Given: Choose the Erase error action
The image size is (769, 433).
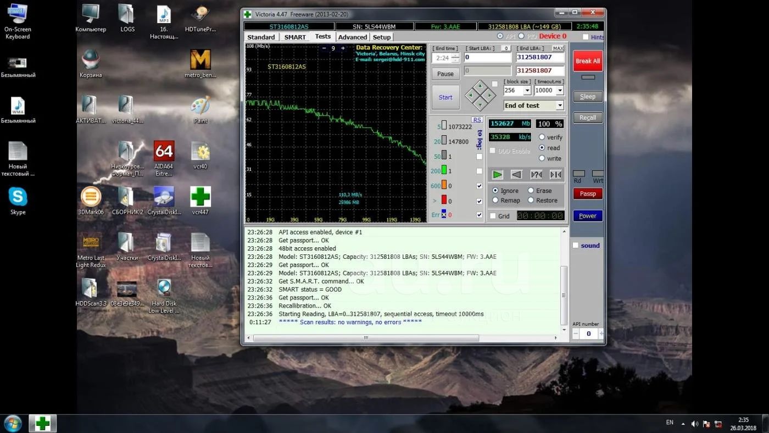Looking at the screenshot, I should (531, 191).
